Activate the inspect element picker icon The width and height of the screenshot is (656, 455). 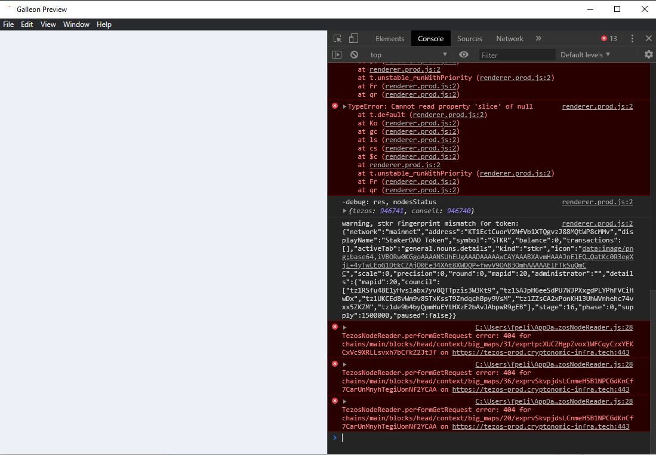click(x=338, y=38)
